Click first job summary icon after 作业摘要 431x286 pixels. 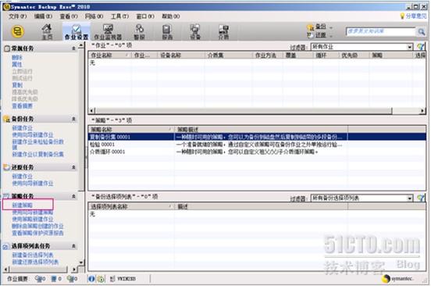click(x=38, y=279)
